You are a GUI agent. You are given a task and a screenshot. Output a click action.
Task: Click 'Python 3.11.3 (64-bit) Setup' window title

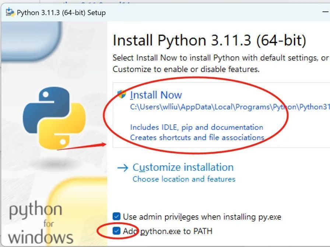(x=61, y=13)
